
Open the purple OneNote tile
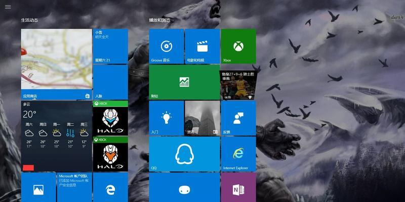point(238,187)
